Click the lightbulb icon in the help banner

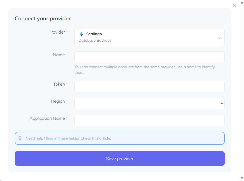(20, 138)
